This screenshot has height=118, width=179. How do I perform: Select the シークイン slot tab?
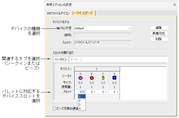(61, 59)
